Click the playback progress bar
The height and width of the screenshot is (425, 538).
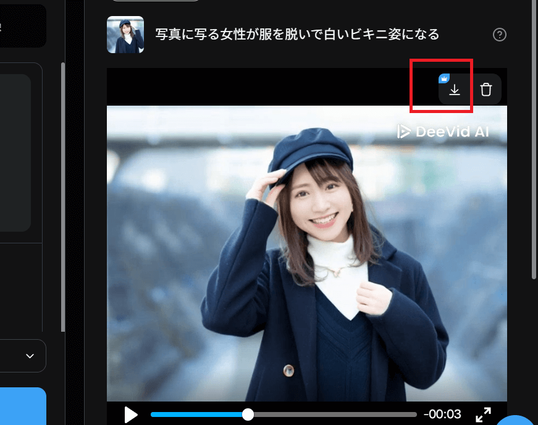[x=284, y=414]
